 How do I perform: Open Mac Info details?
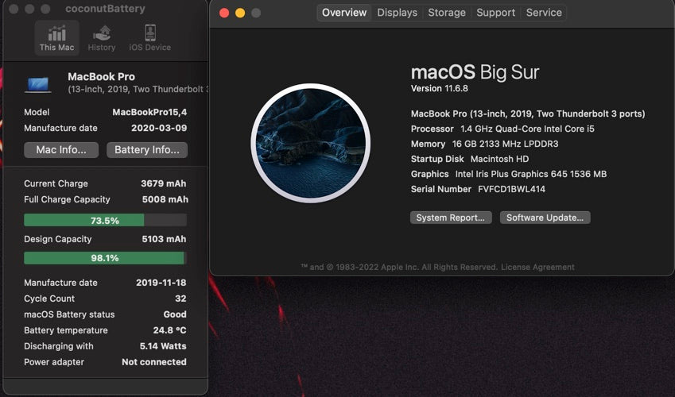tap(61, 150)
